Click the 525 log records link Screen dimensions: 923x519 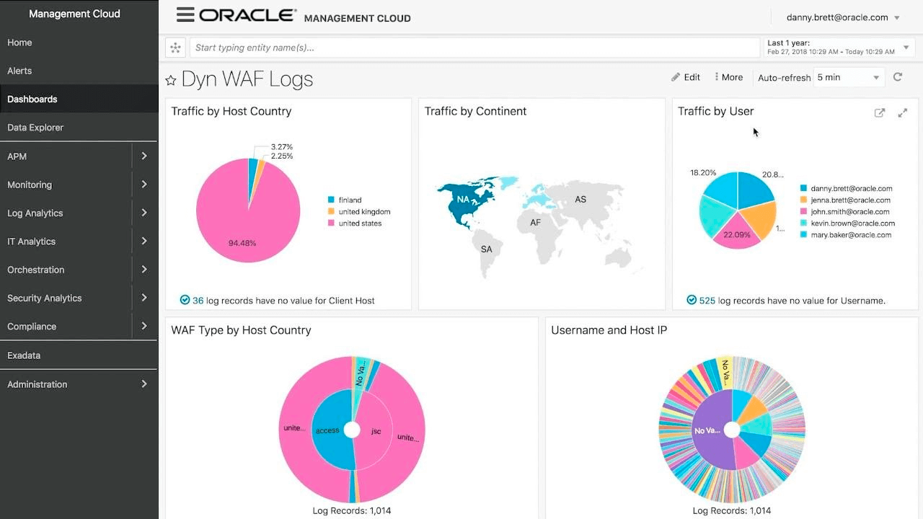pyautogui.click(x=707, y=301)
